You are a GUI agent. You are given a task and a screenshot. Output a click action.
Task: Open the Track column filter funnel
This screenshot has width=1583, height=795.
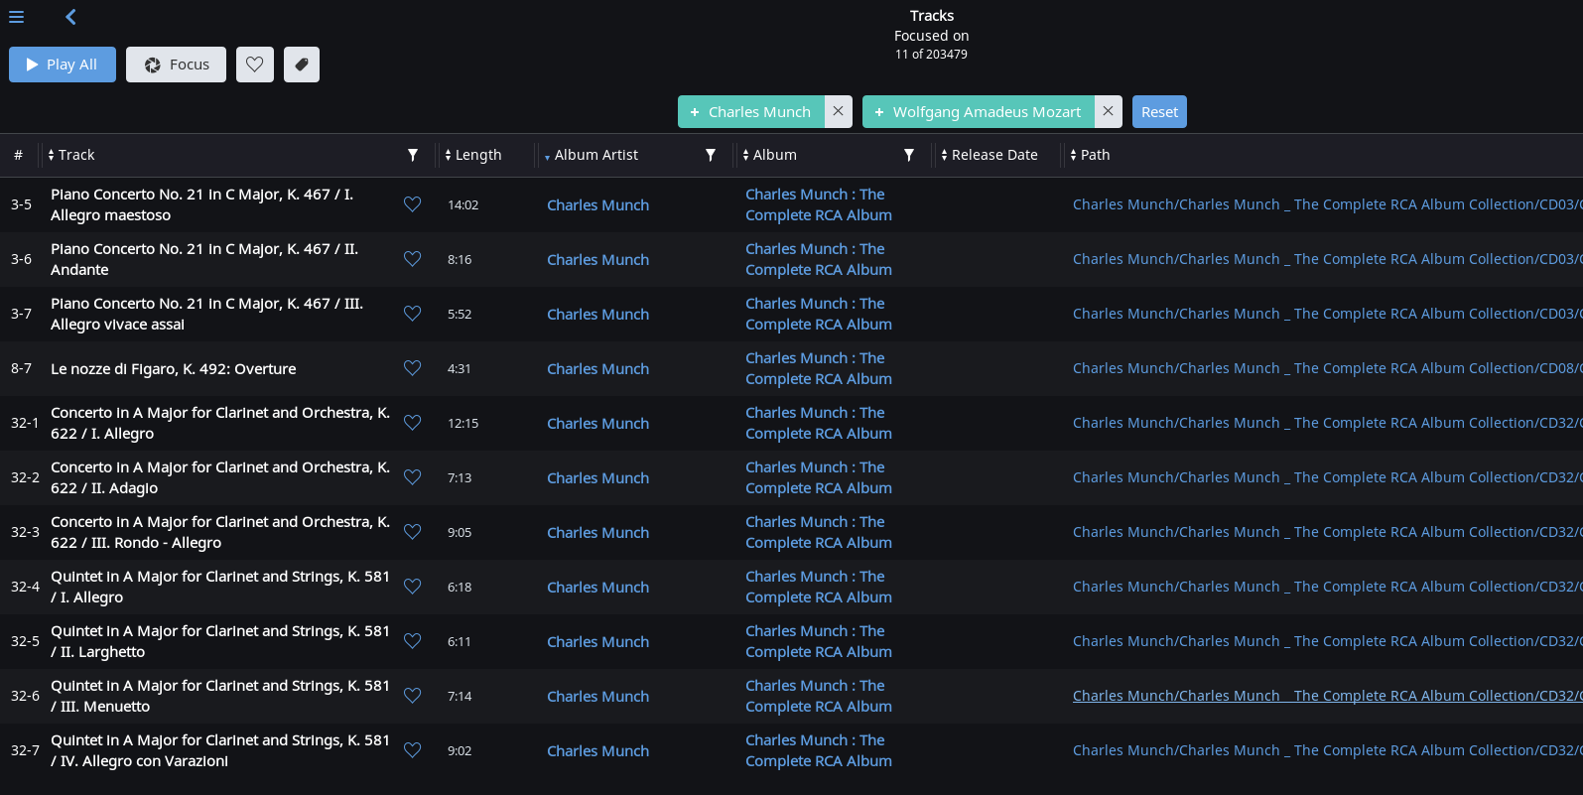(413, 155)
